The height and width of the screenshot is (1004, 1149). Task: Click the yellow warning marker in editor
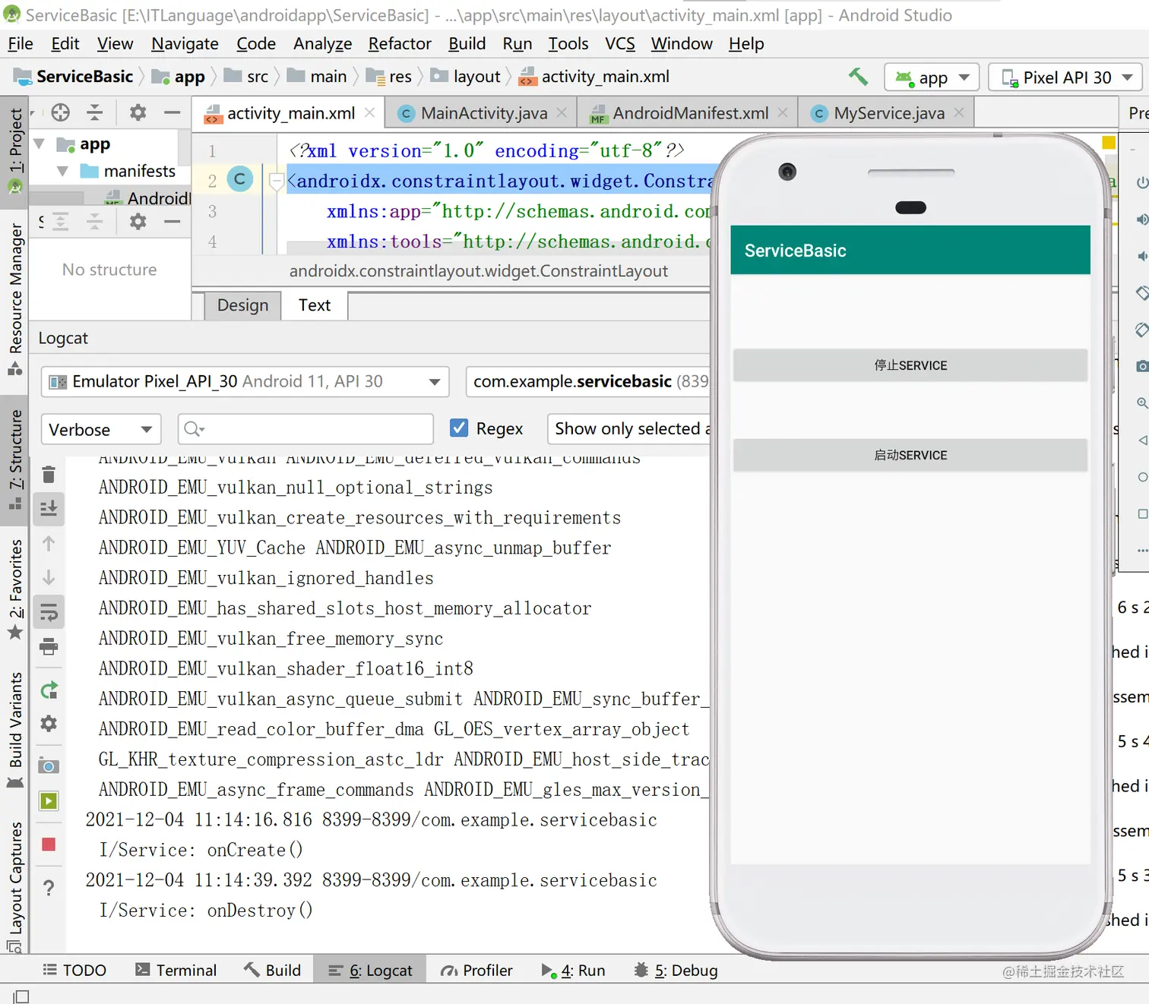(1109, 142)
